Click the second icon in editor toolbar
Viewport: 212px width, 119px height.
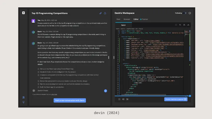(180, 25)
